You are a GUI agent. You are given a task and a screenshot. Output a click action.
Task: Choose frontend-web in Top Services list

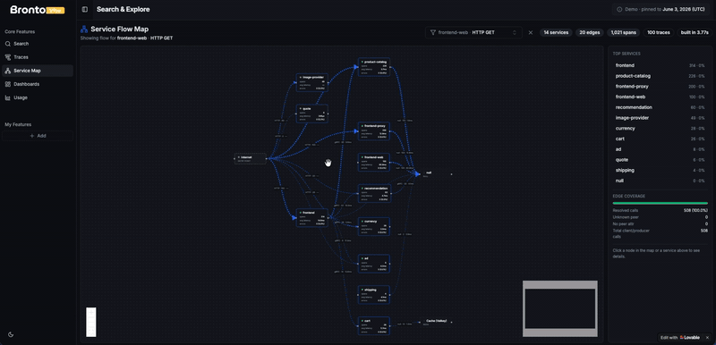(x=660, y=97)
